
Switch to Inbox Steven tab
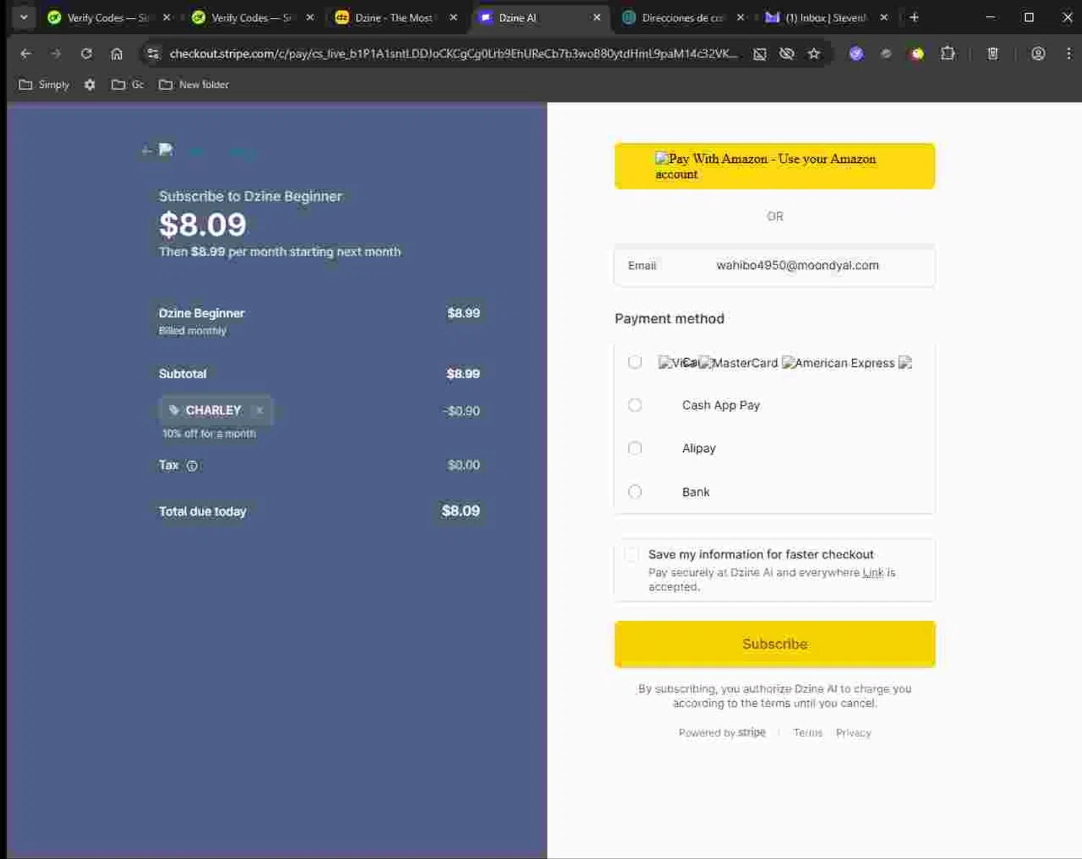coord(826,17)
